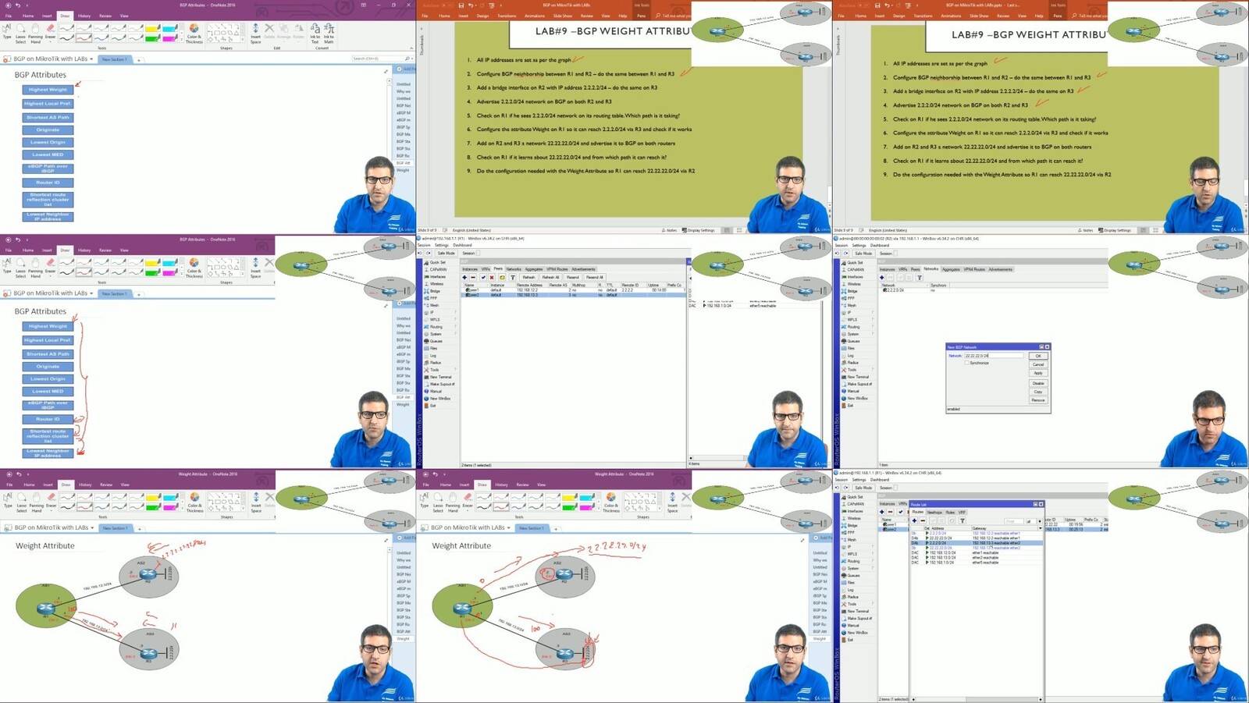Toggle Safe Mode in R1 WinBox Peers window
The height and width of the screenshot is (703, 1249).
(446, 253)
